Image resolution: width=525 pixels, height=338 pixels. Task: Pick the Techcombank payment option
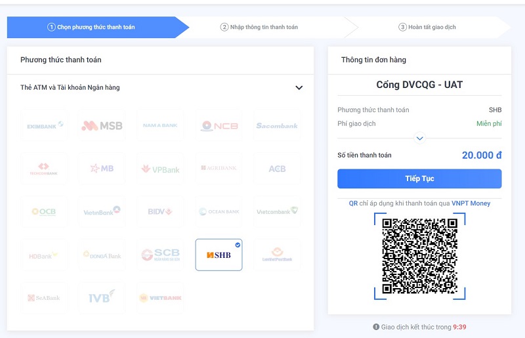pyautogui.click(x=45, y=169)
